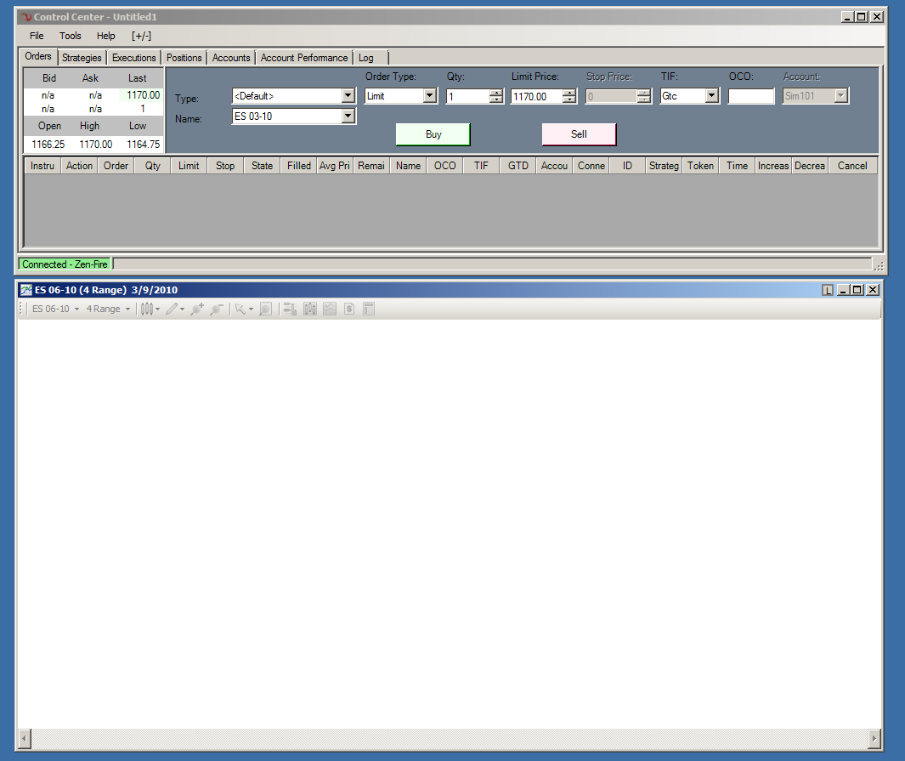
Task: Click the chart trader icon
Action: tap(290, 309)
